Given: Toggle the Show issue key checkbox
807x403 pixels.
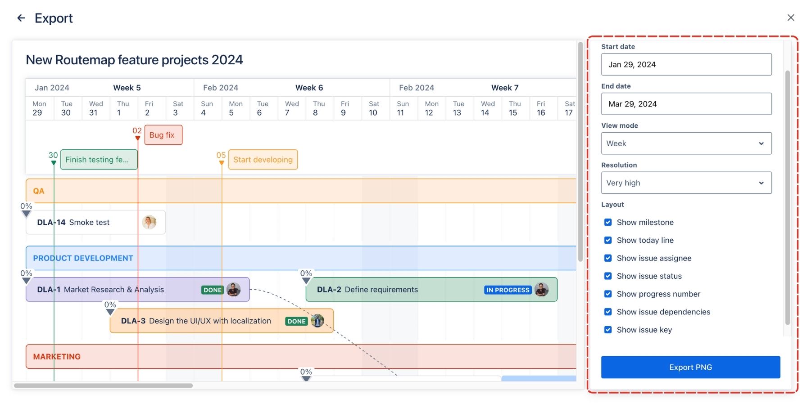Looking at the screenshot, I should (608, 330).
